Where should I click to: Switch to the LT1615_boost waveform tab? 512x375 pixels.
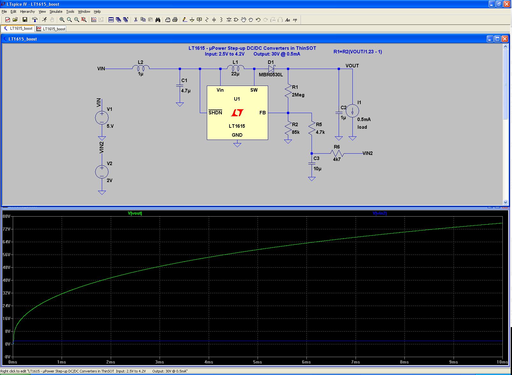pos(51,29)
